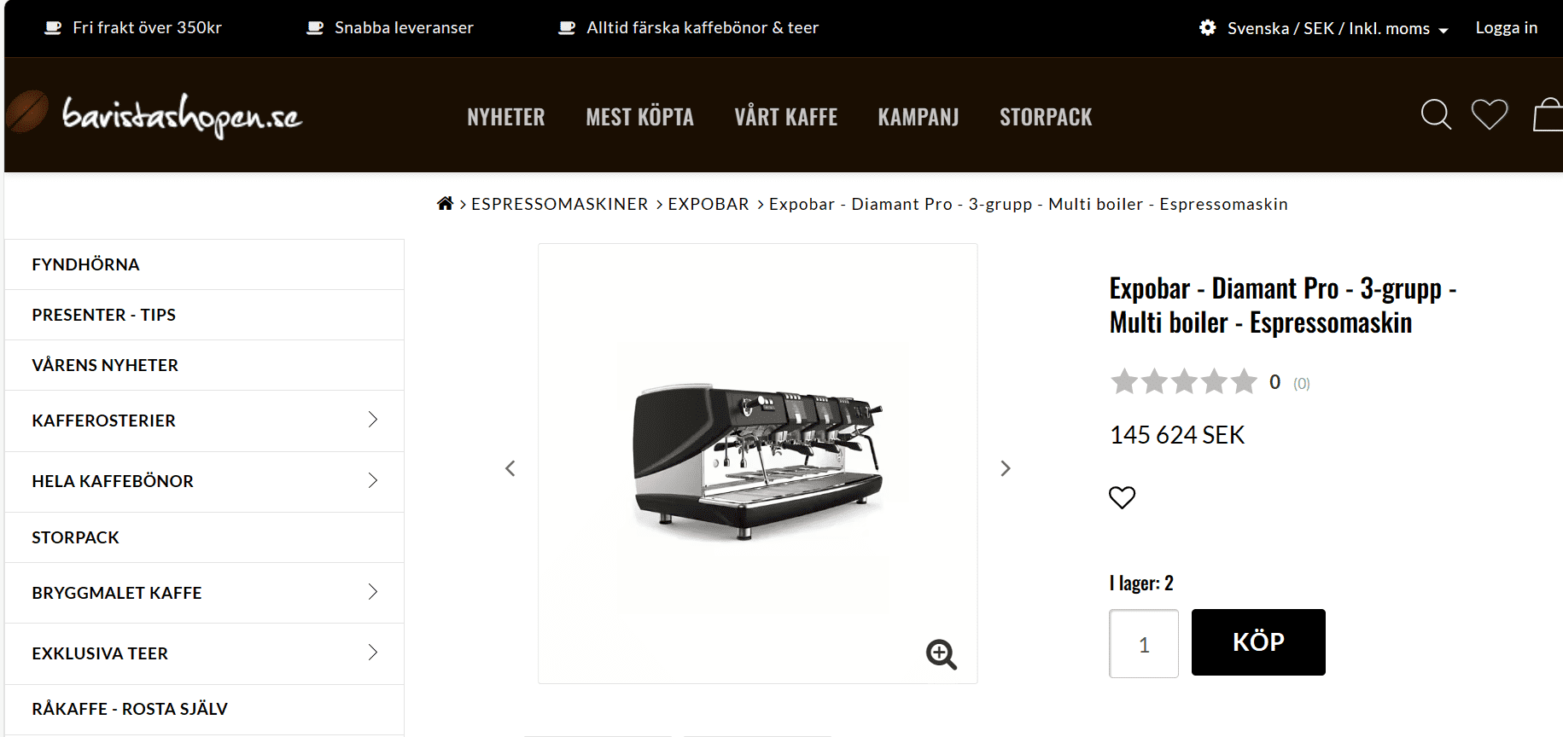Open the NYHETER menu item

tap(506, 117)
